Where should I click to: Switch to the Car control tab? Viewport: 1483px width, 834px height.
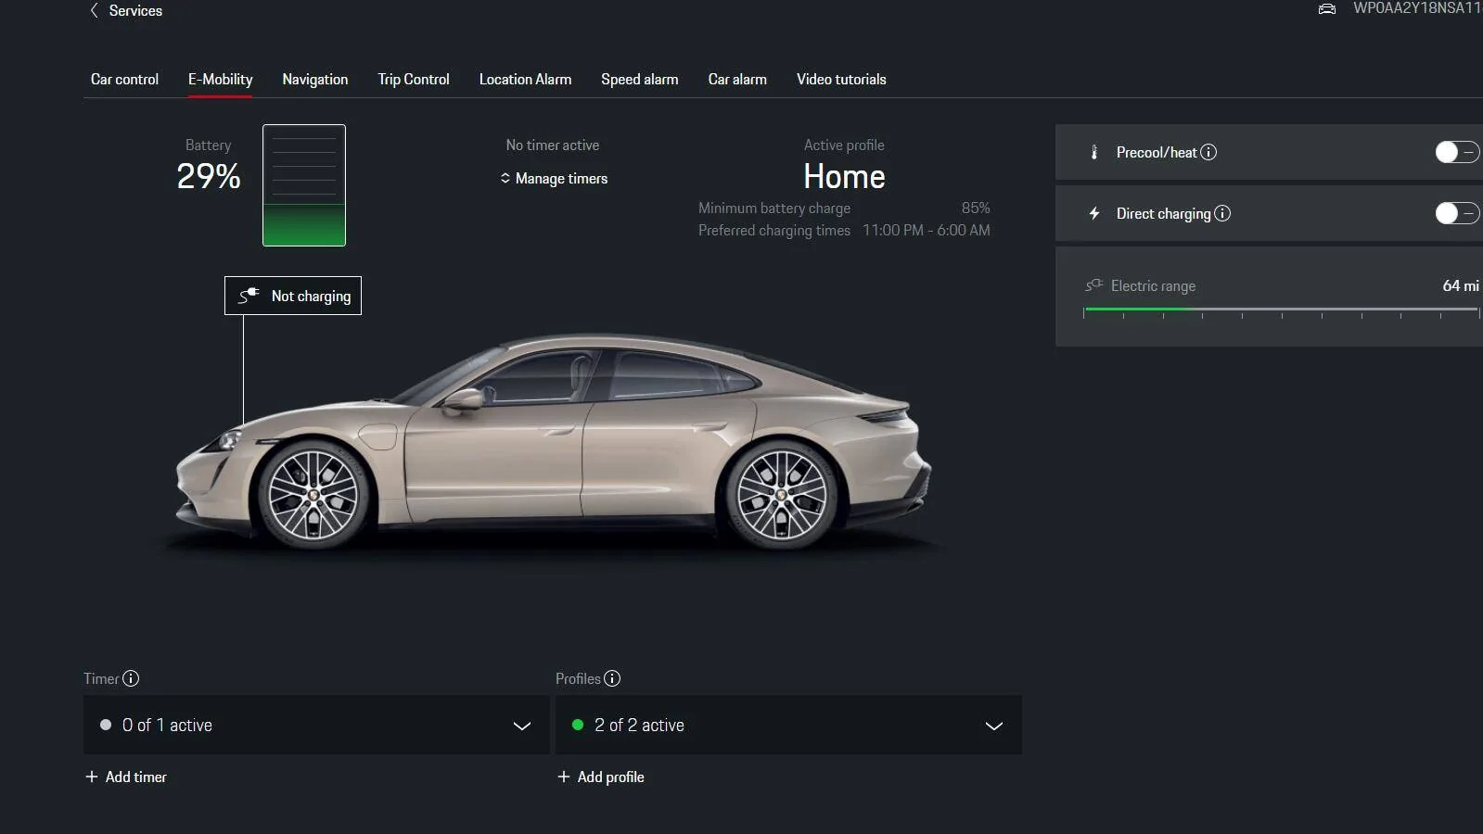coord(124,80)
